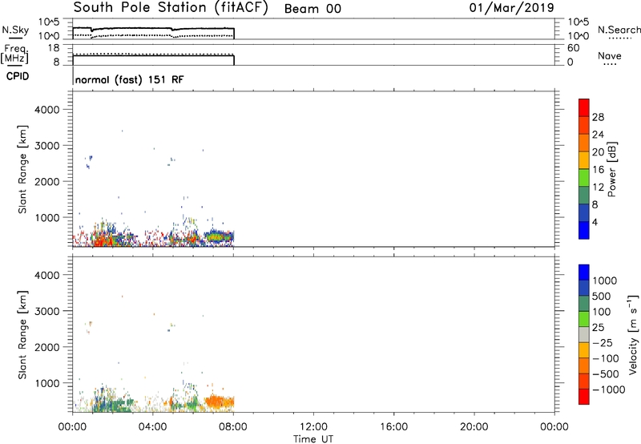641x444 pixels.
Task: Click the date 01/Mar/2019
Action: [x=511, y=8]
